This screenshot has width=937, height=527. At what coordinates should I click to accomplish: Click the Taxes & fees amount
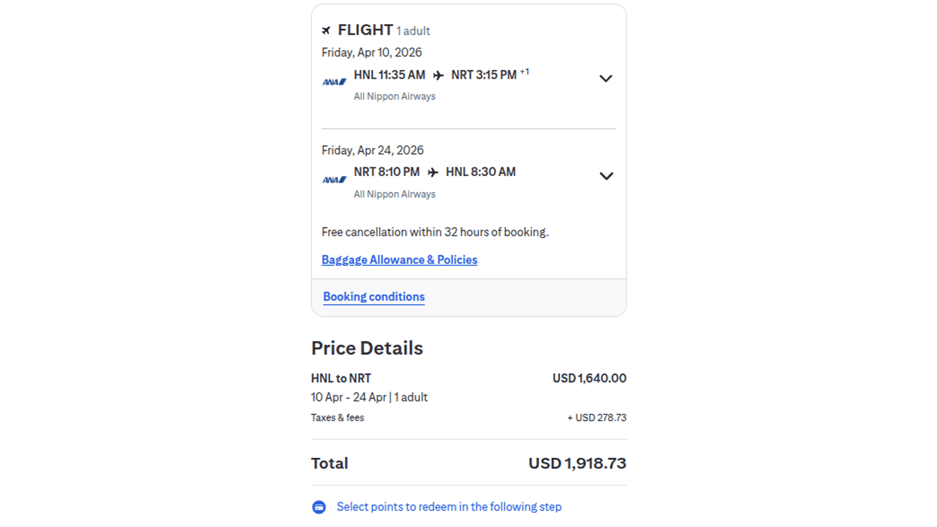click(x=596, y=418)
